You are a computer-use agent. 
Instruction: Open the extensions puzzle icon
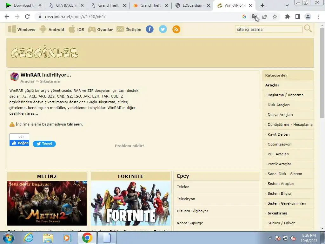pyautogui.click(x=288, y=17)
